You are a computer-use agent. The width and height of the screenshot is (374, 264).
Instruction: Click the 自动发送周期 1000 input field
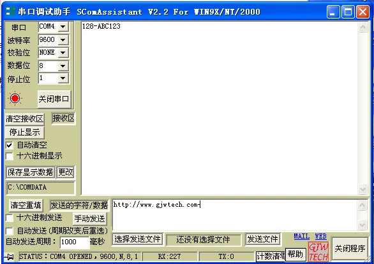[74, 242]
